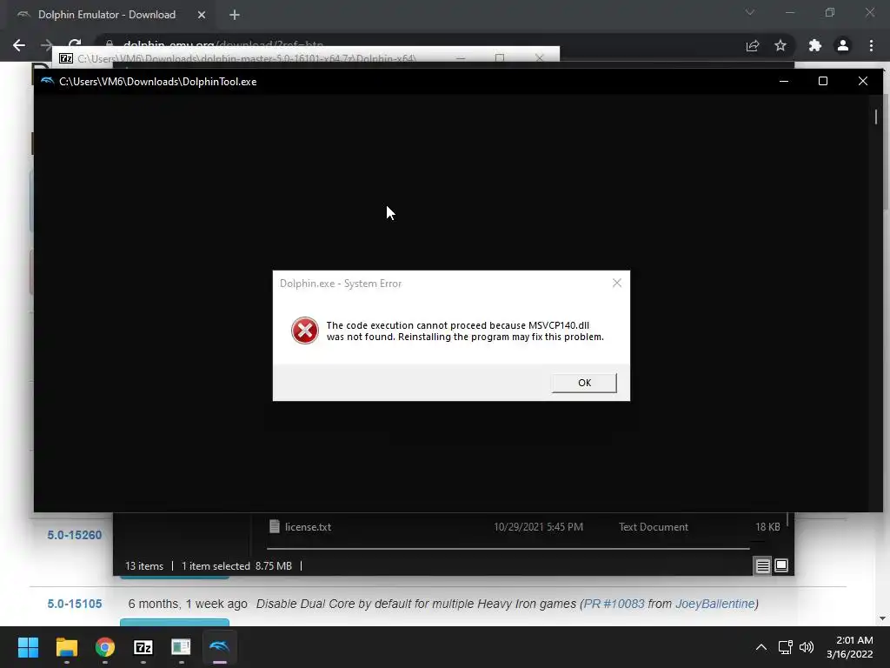Click the DolphinTool console scrollbar thumb

(x=876, y=117)
